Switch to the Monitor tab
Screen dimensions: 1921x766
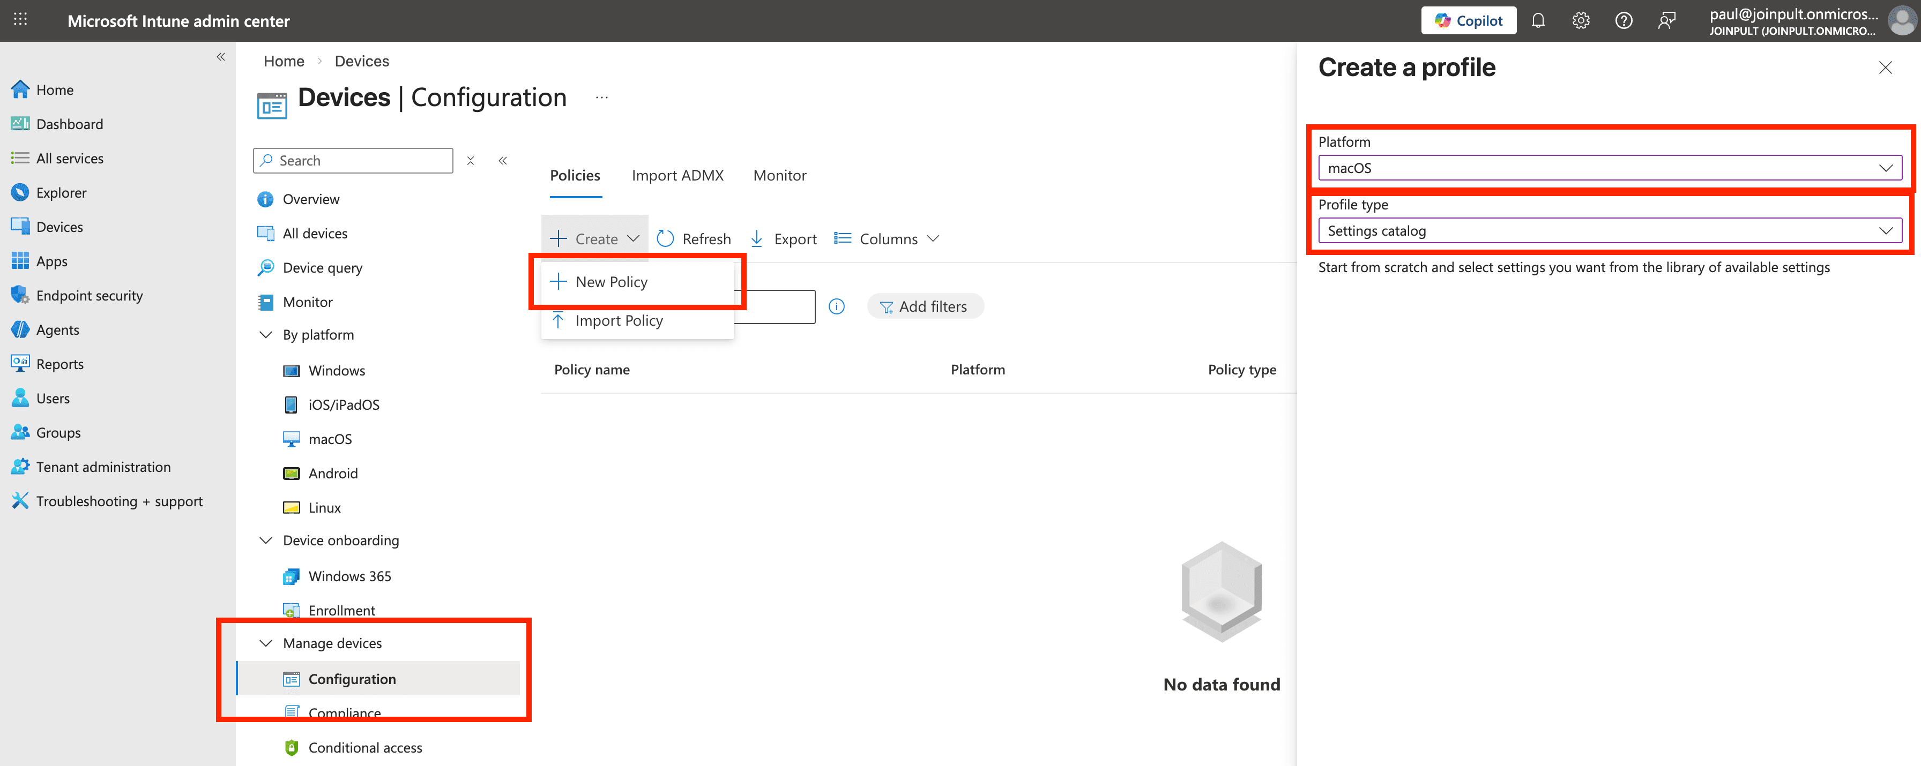(x=779, y=175)
